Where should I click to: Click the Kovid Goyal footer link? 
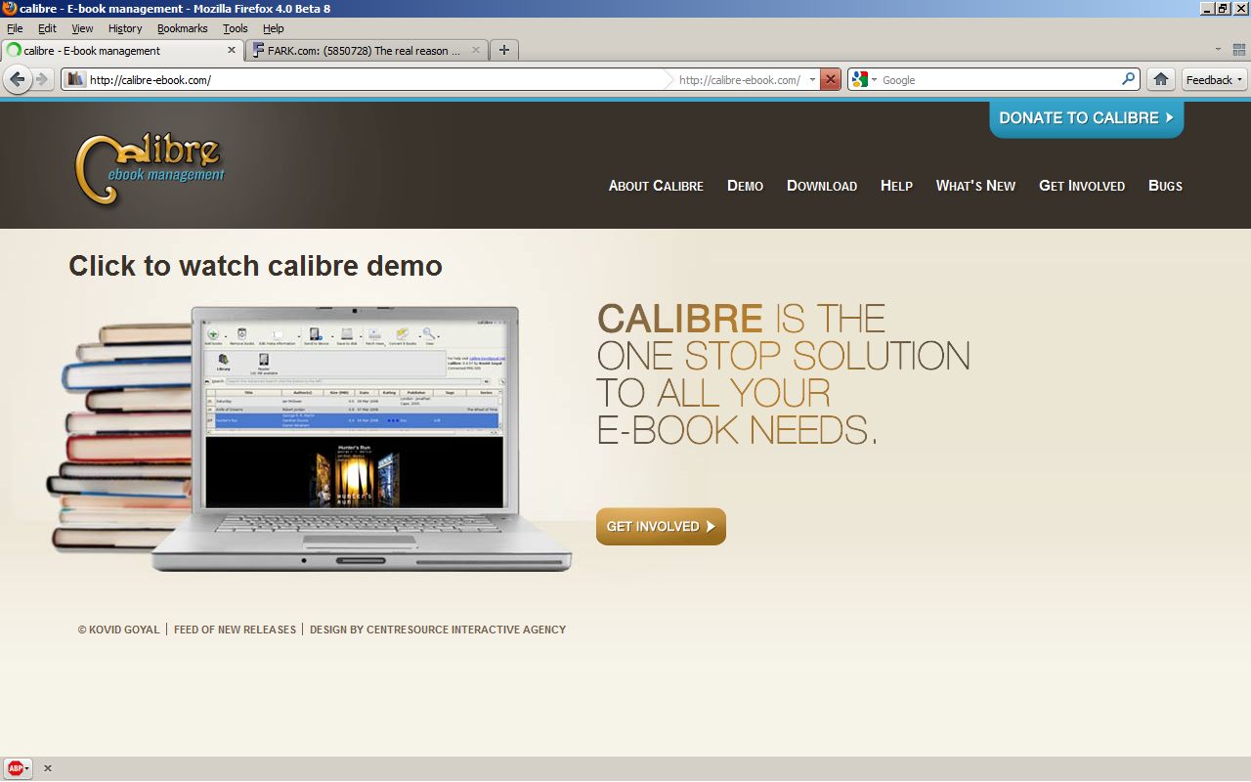(119, 630)
